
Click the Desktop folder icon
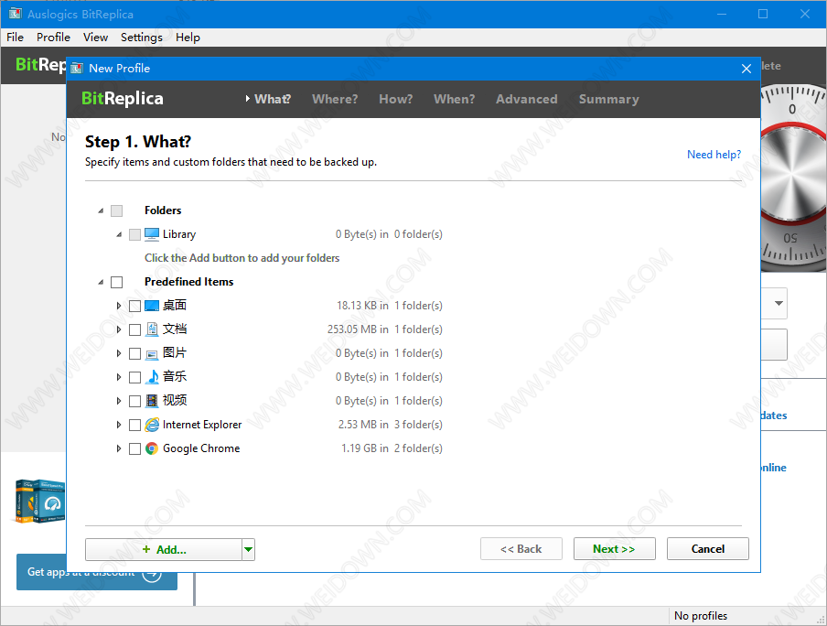click(x=152, y=306)
